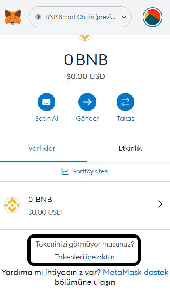This screenshot has width=170, height=296.
Task: Click the Tokenleri içe aktar link
Action: pyautogui.click(x=85, y=257)
